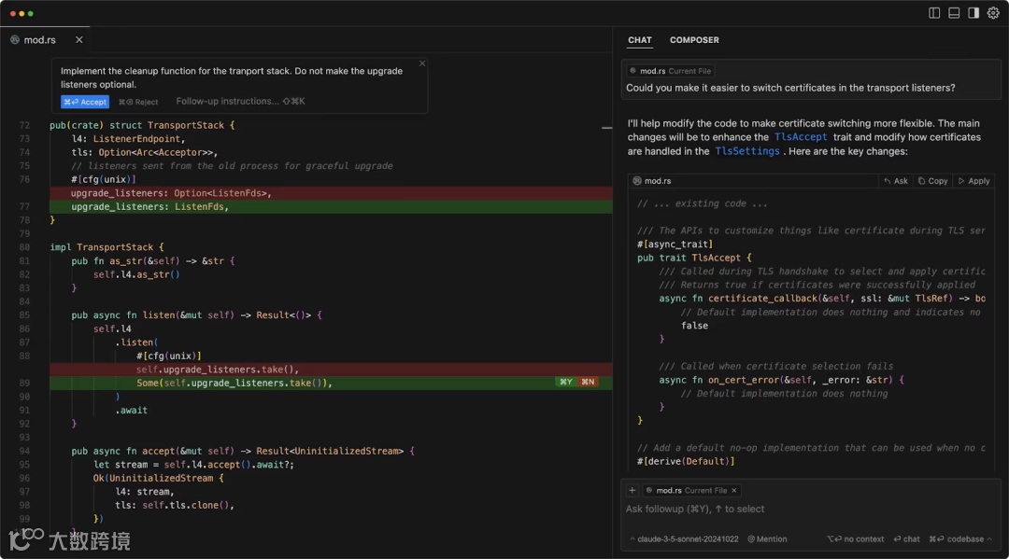Toggle the left sidebar layout icon
1009x559 pixels.
coord(934,13)
